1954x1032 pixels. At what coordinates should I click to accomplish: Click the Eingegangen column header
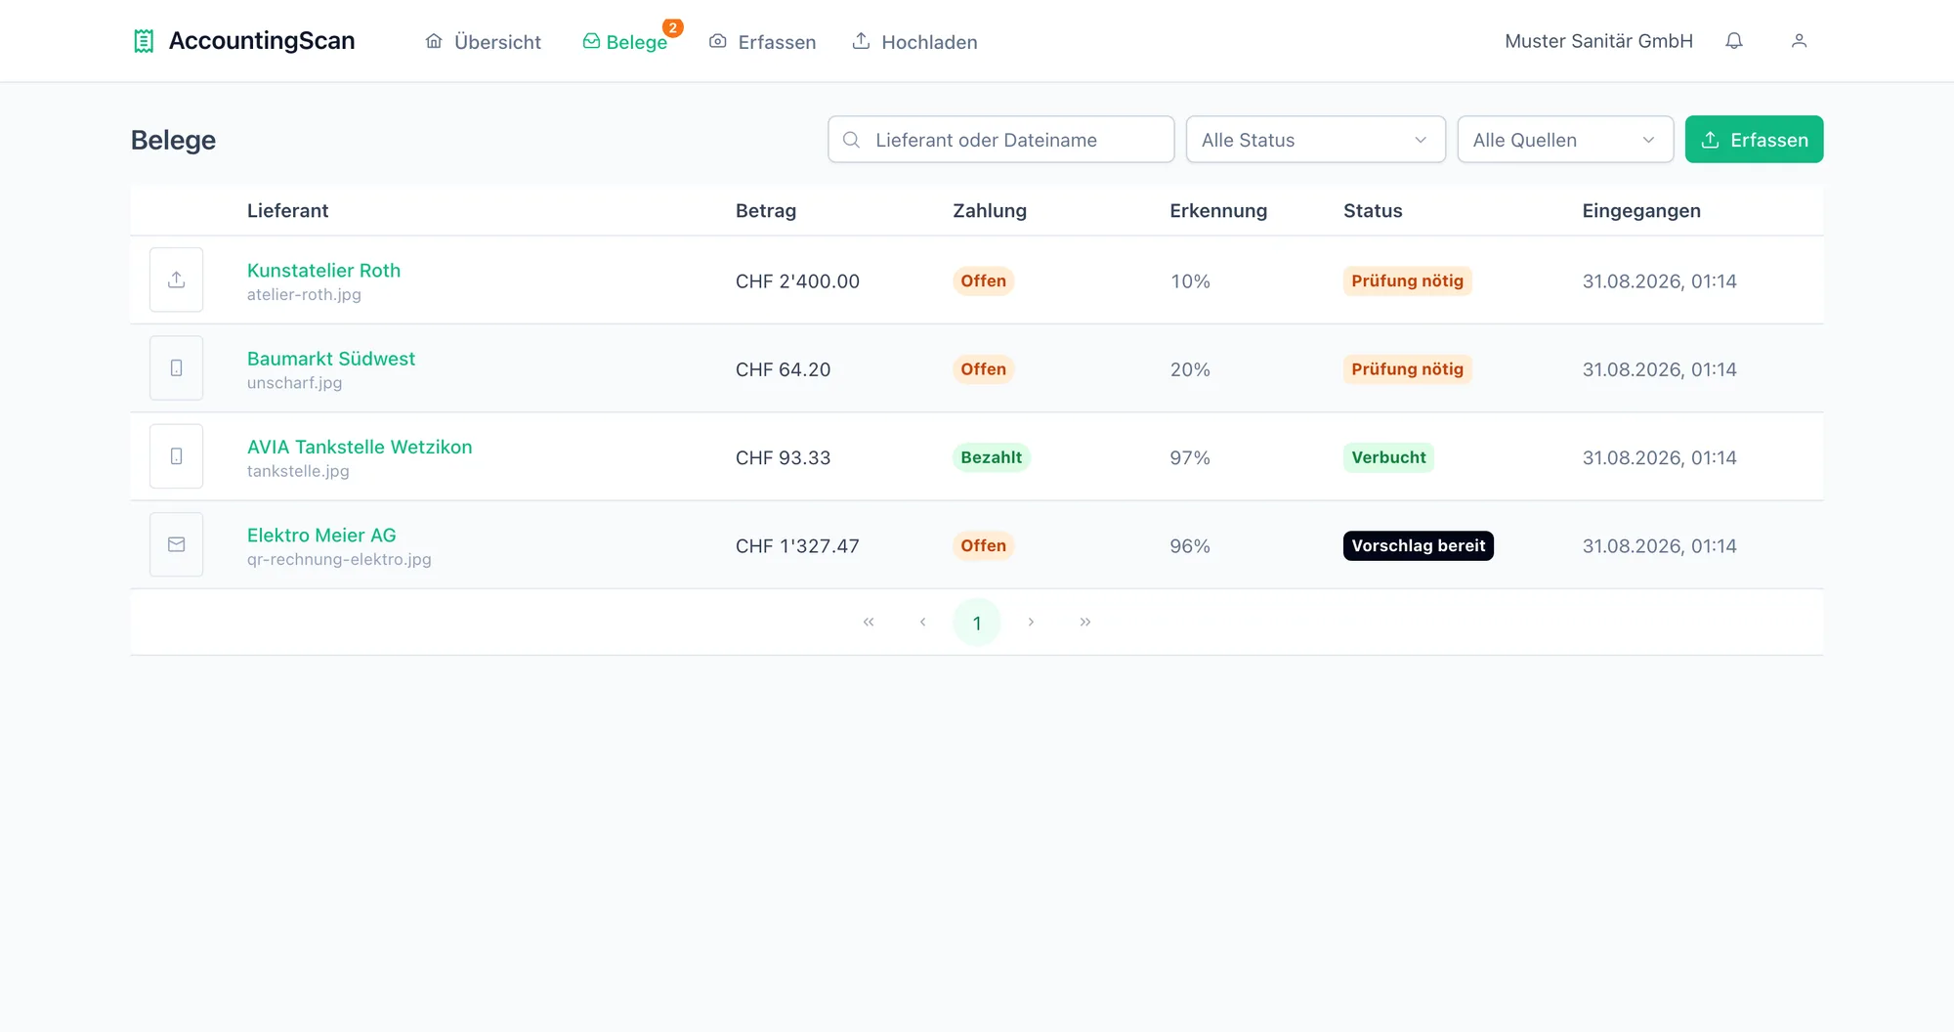pos(1641,211)
